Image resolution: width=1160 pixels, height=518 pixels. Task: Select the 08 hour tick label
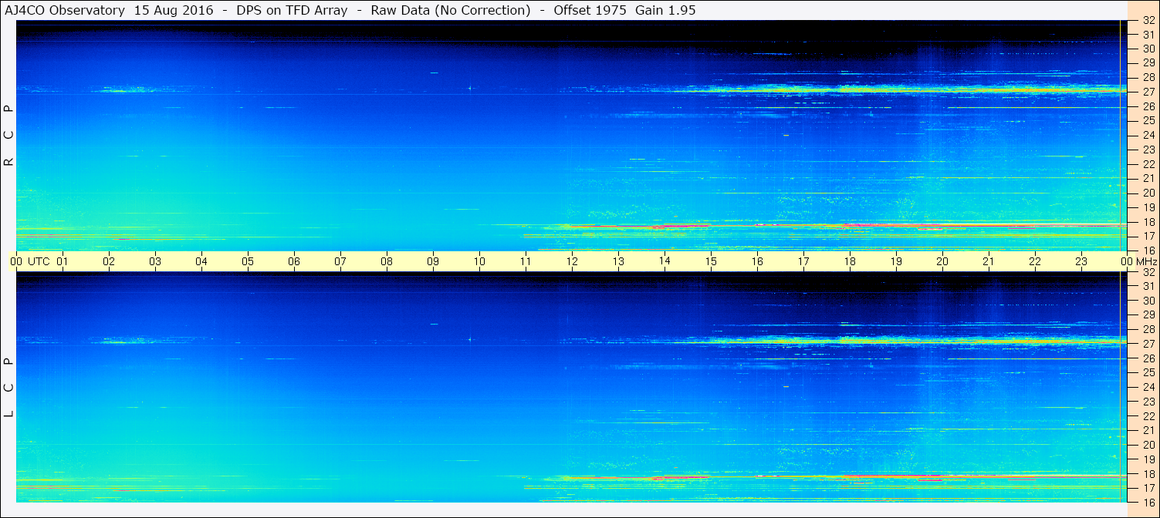pos(387,261)
